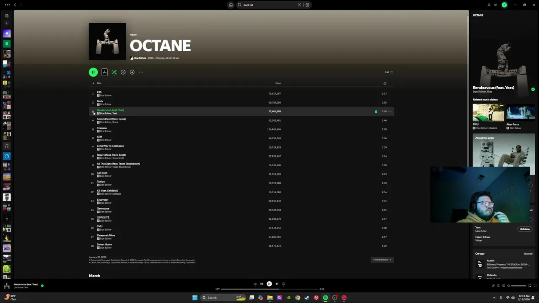Viewport: 539px width, 303px height.
Task: Select Rosary (feat. Travis Scott)
Action: 241,156
